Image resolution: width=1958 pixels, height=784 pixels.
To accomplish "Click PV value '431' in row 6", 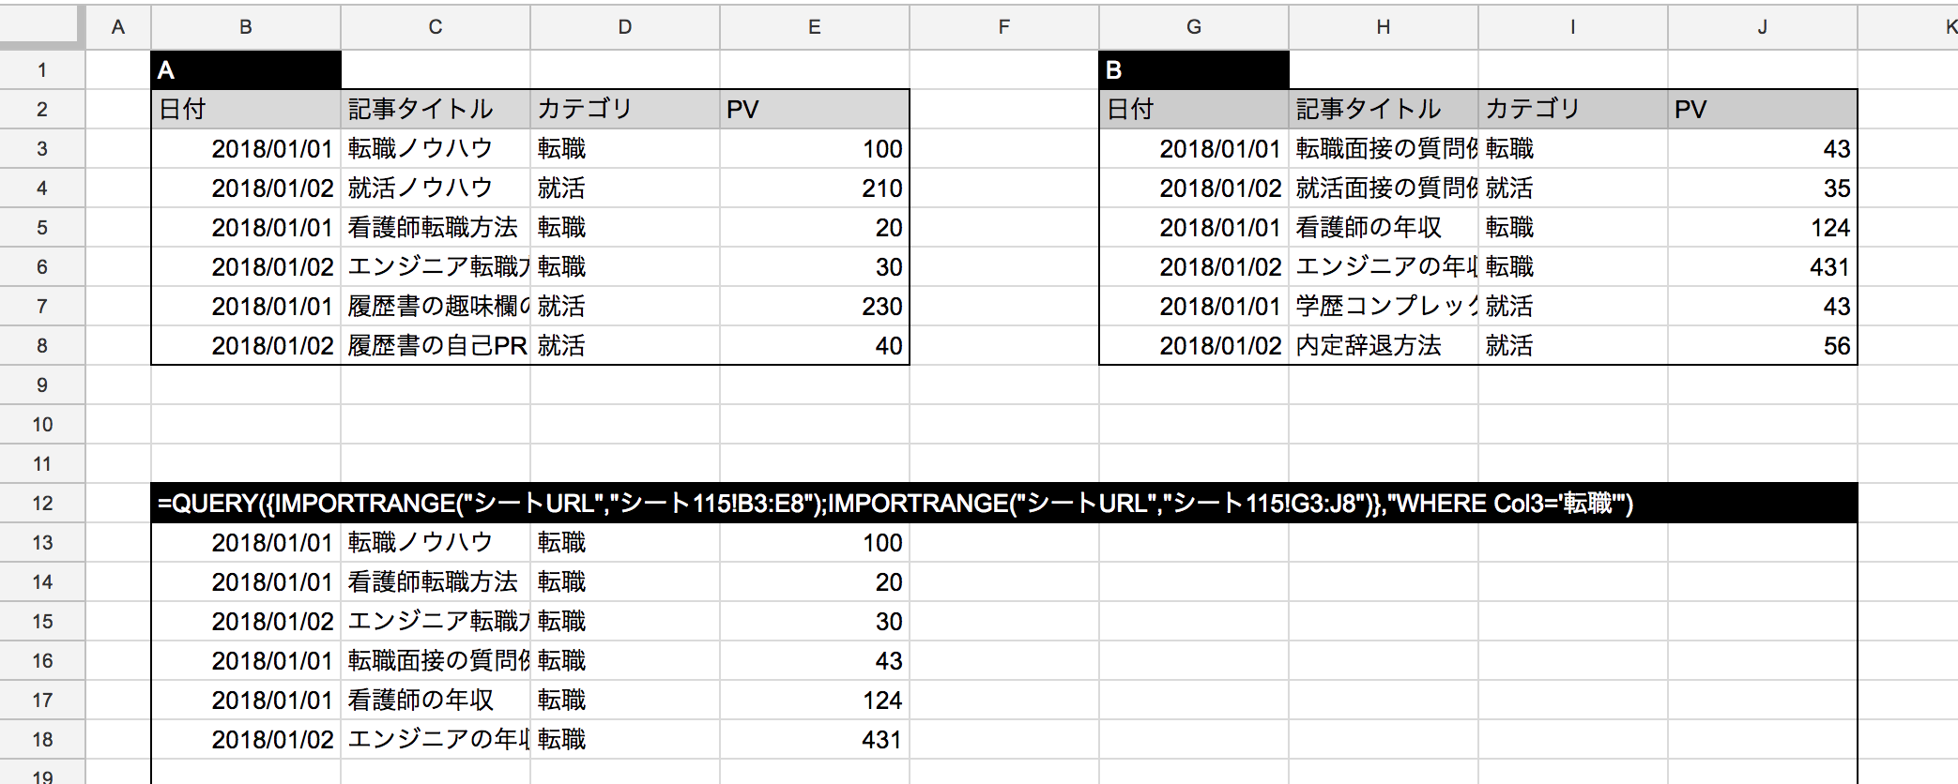I will coord(1763,267).
